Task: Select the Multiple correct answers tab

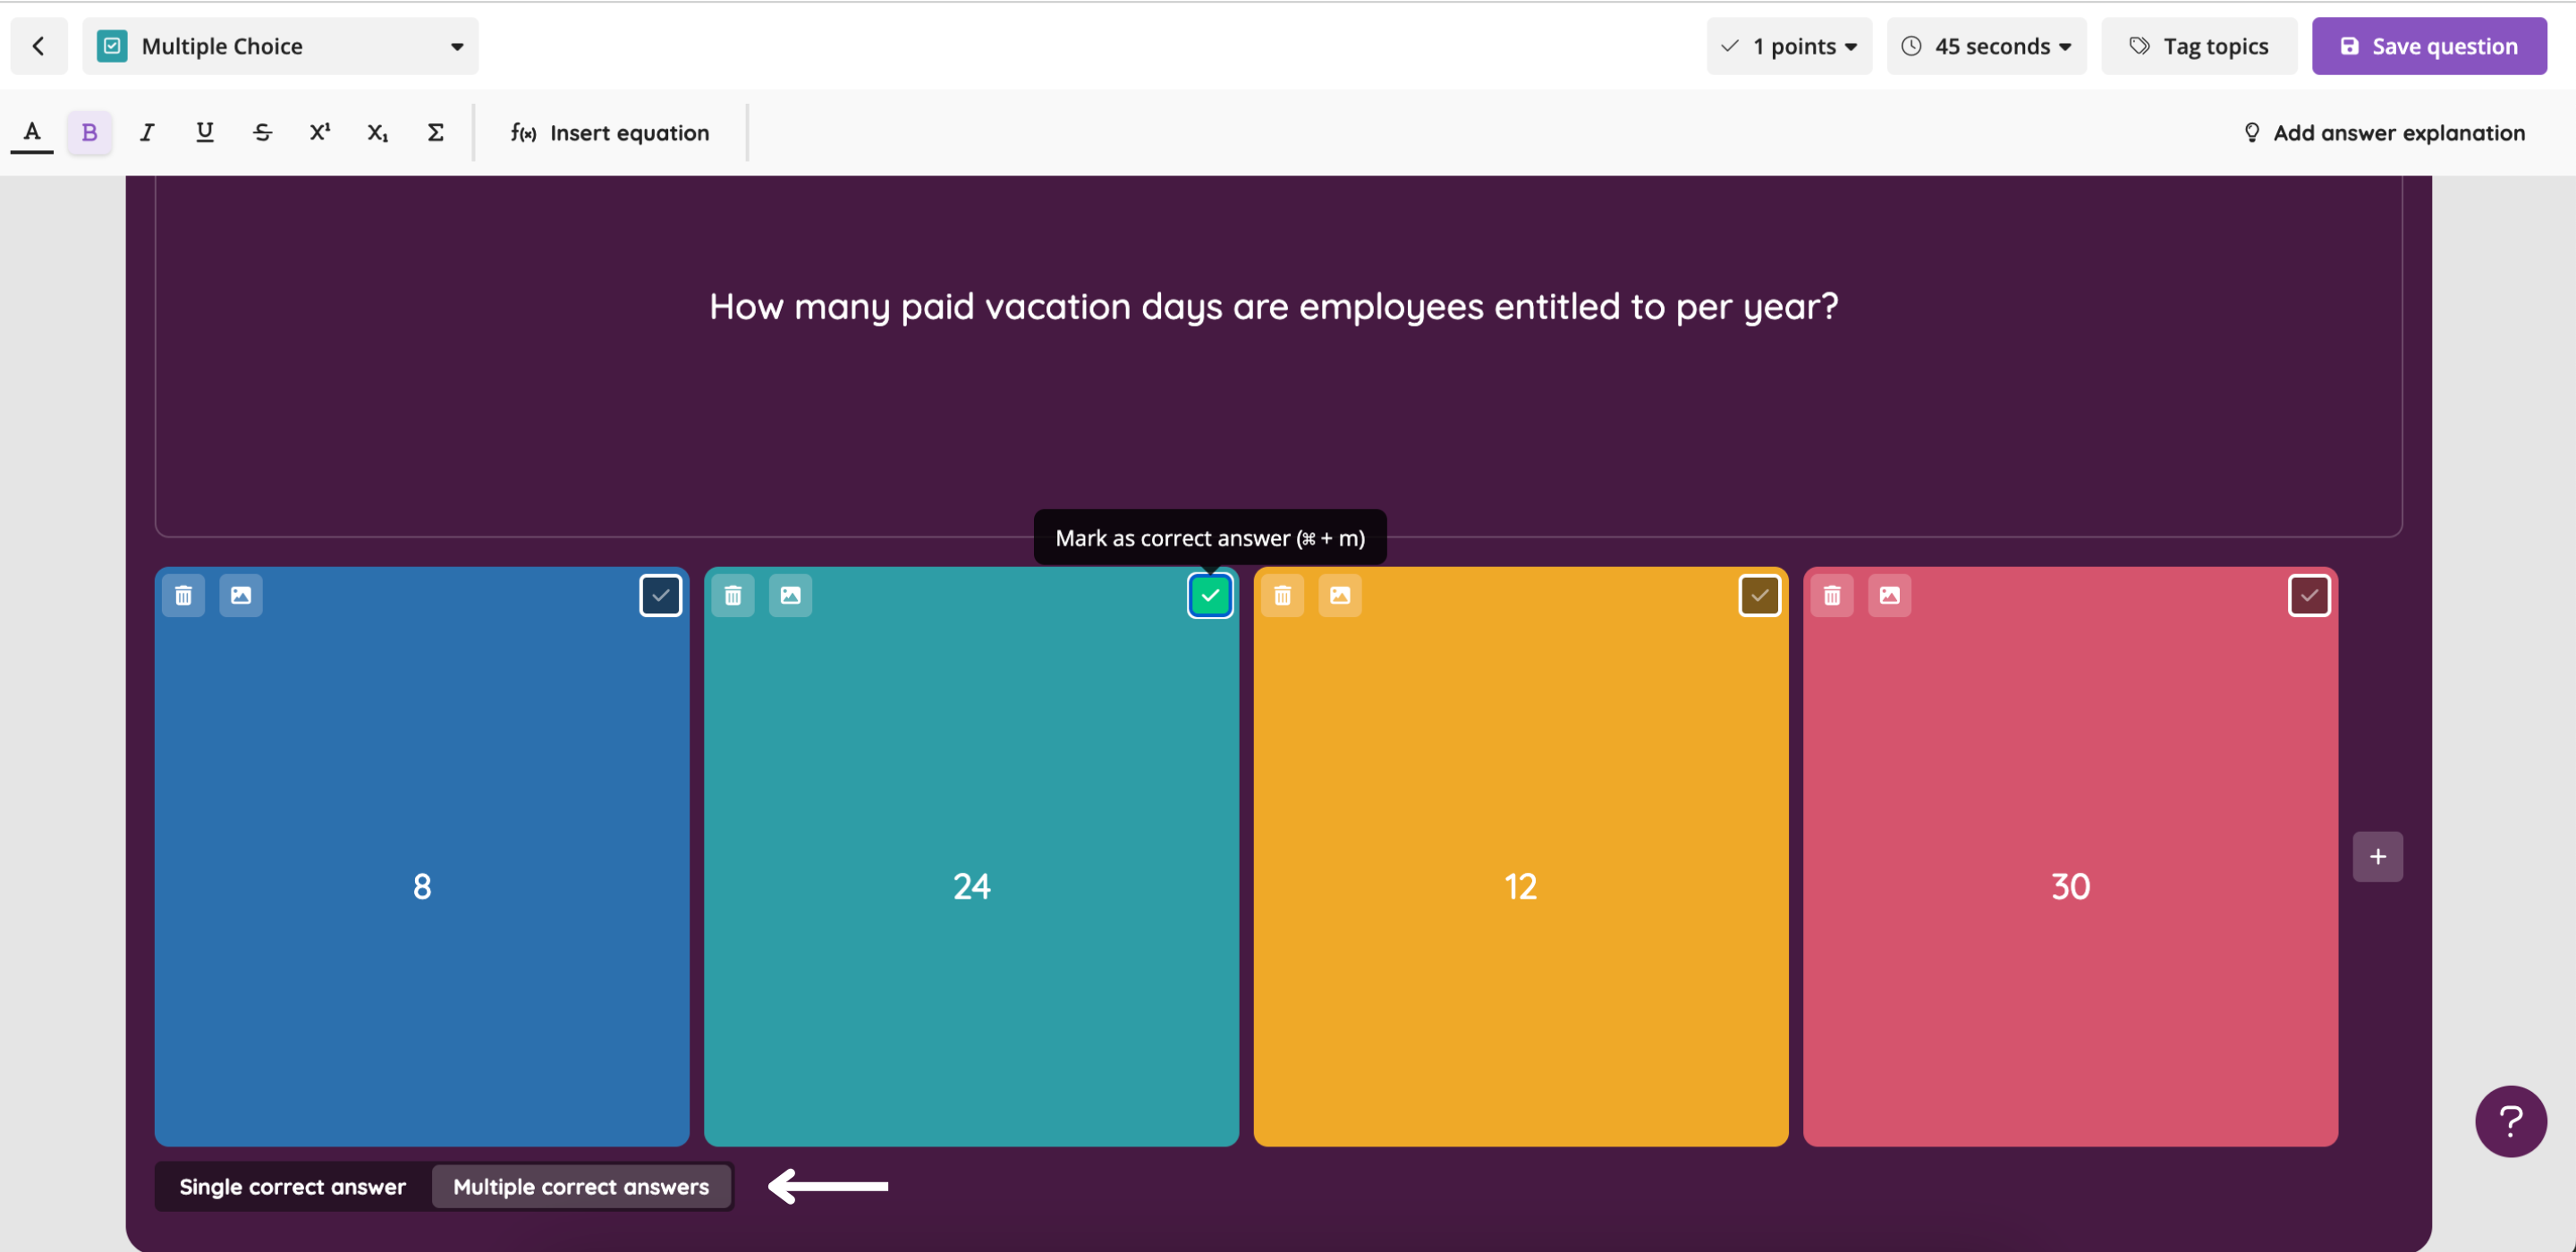Action: [580, 1185]
